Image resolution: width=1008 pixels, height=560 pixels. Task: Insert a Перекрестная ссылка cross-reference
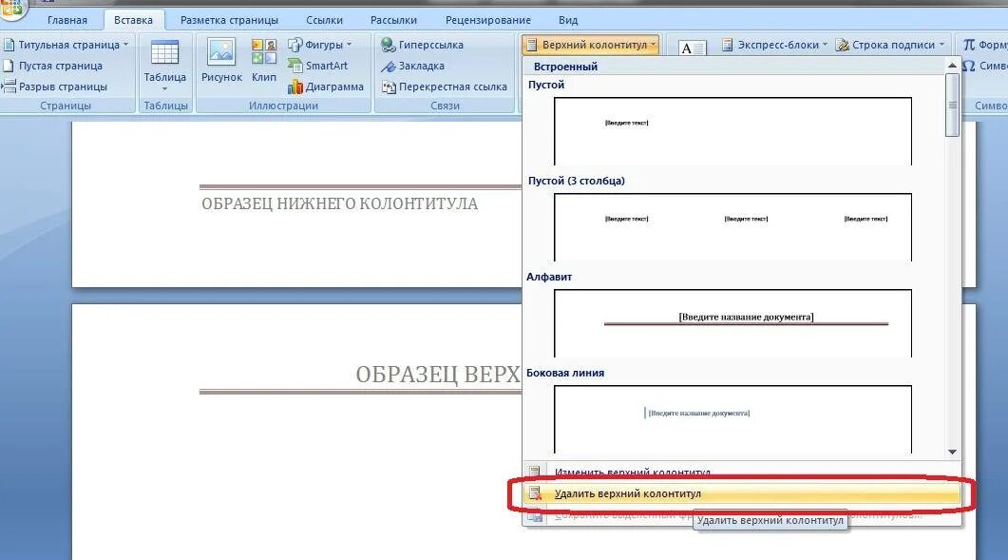445,87
